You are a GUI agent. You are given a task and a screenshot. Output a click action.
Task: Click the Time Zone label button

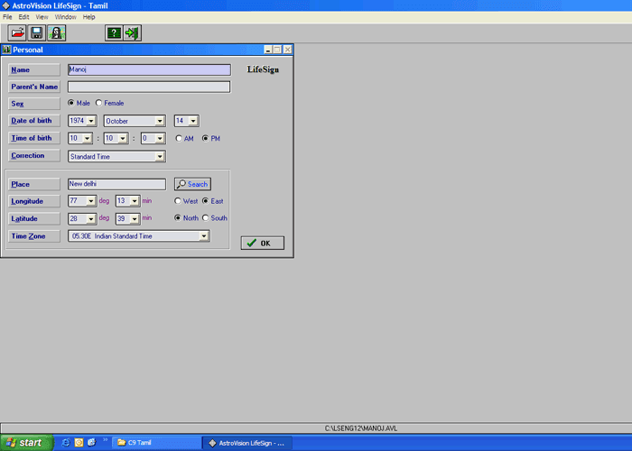[x=34, y=236]
